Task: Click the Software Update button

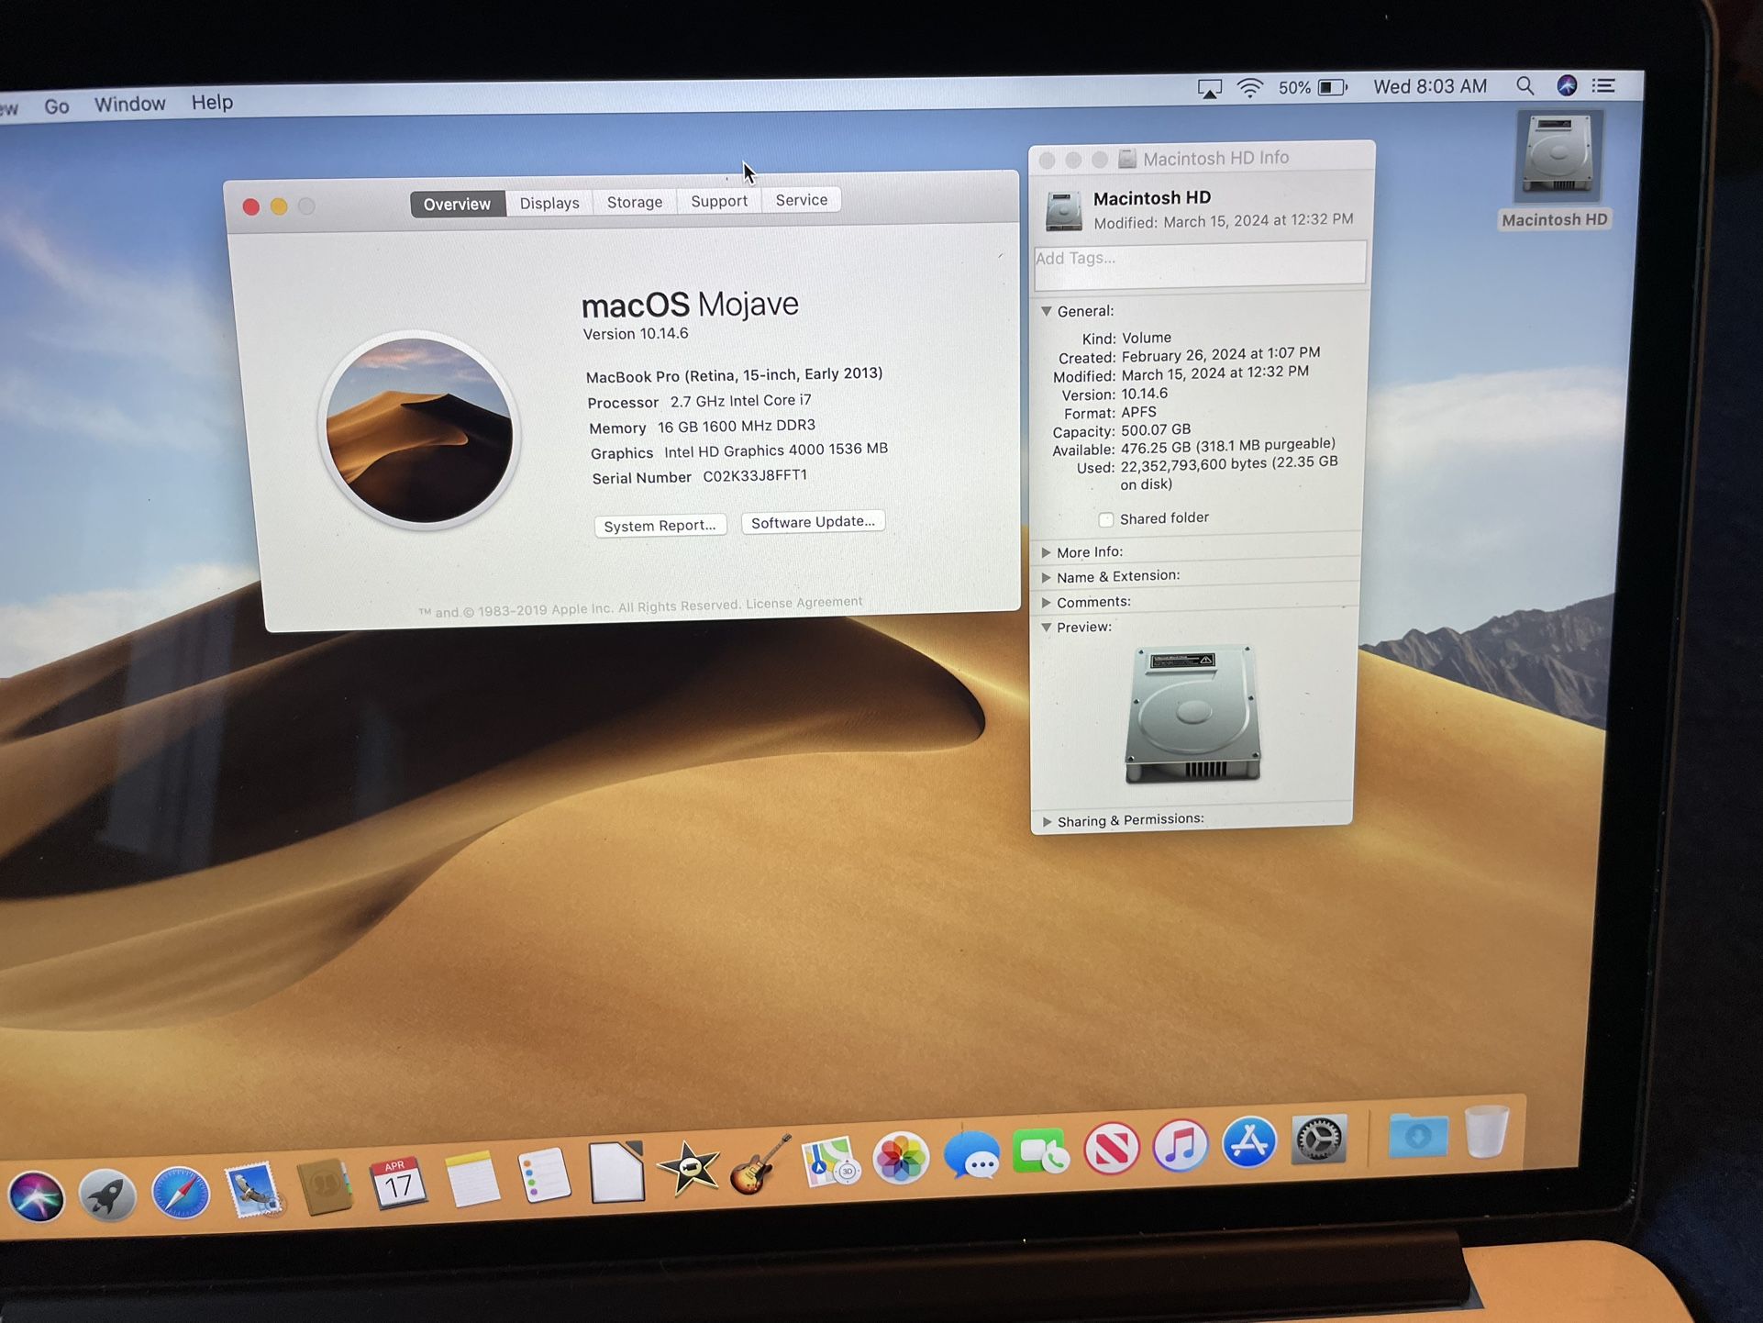Action: coord(813,522)
